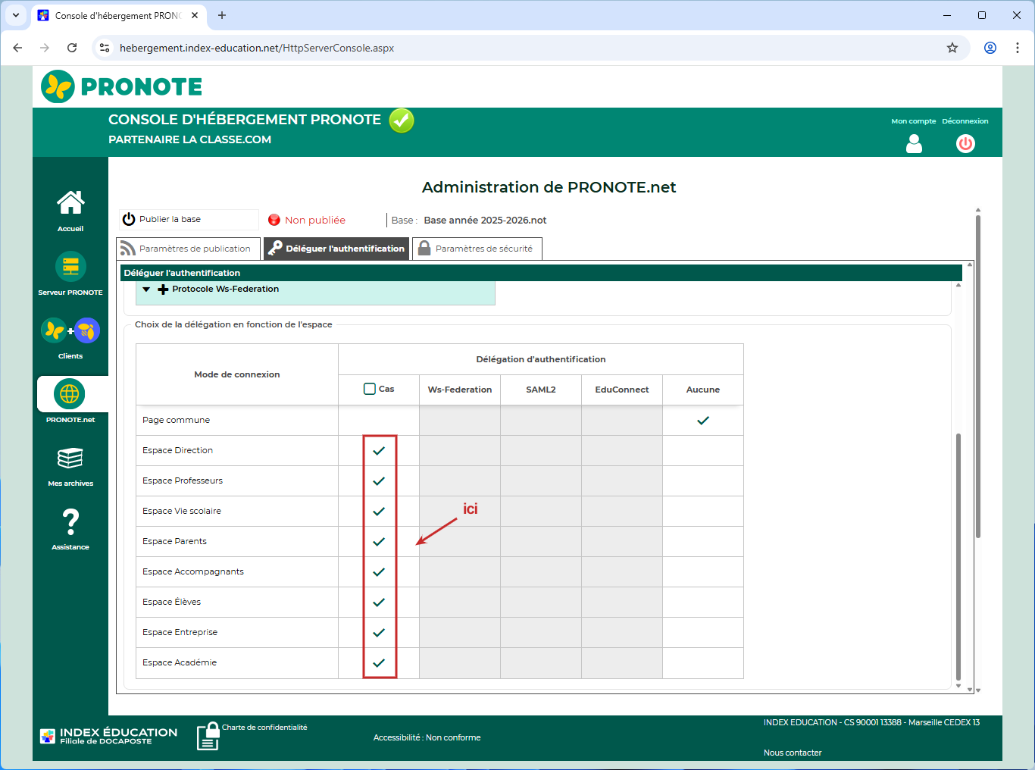The image size is (1035, 770).
Task: Open the Mon compte link
Action: [914, 121]
